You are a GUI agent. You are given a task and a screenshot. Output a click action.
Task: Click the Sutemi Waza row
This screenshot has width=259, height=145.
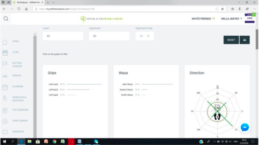point(133,89)
